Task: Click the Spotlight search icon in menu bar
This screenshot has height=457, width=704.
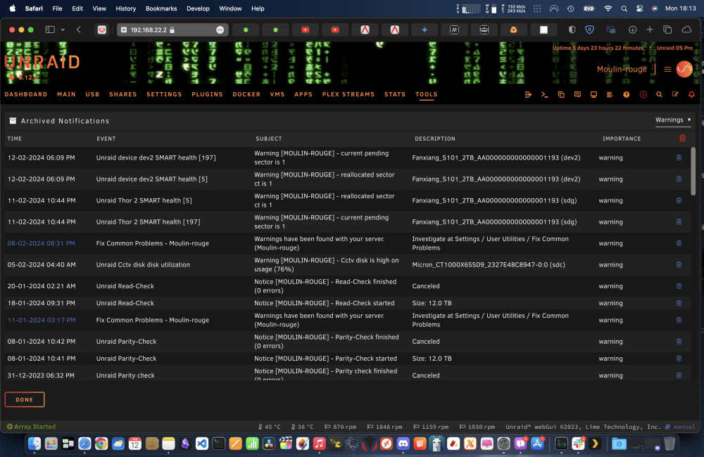Action: tap(624, 8)
